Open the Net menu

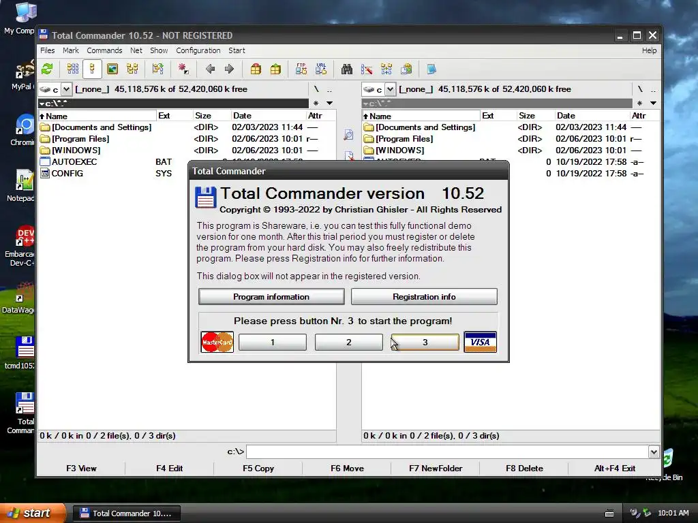[x=136, y=50]
